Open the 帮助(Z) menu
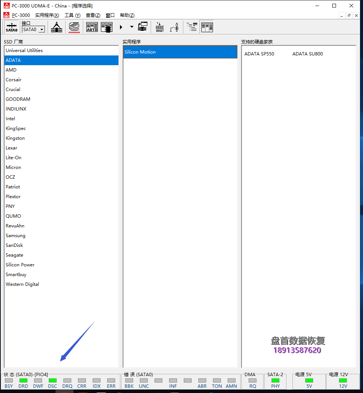Screen dimensions: 363x393 [x=127, y=15]
